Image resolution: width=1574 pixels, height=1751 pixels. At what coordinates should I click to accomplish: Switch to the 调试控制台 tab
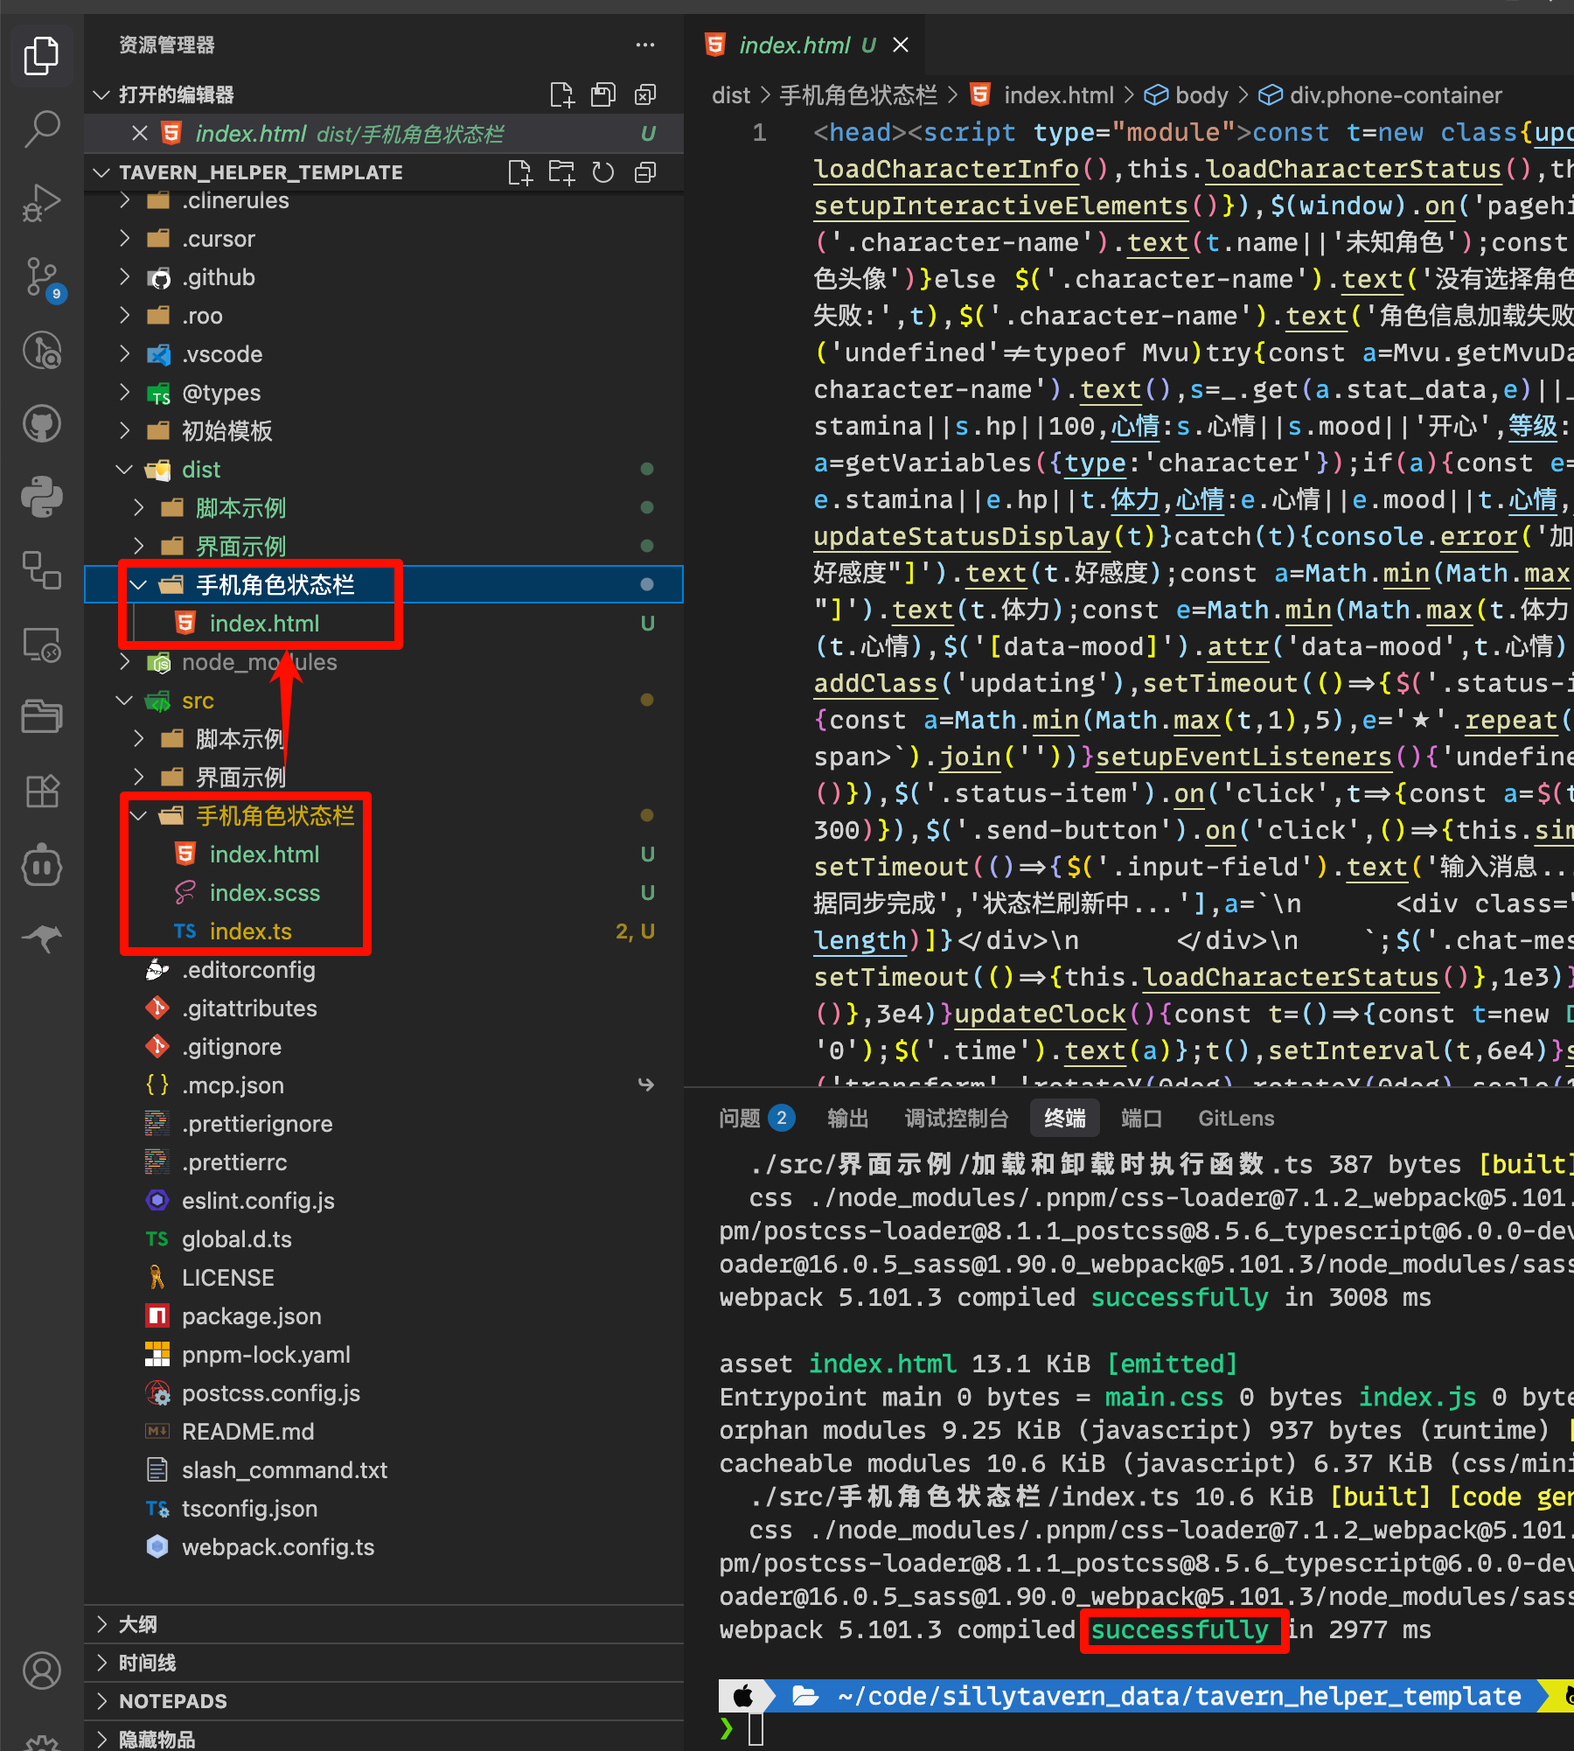956,1118
